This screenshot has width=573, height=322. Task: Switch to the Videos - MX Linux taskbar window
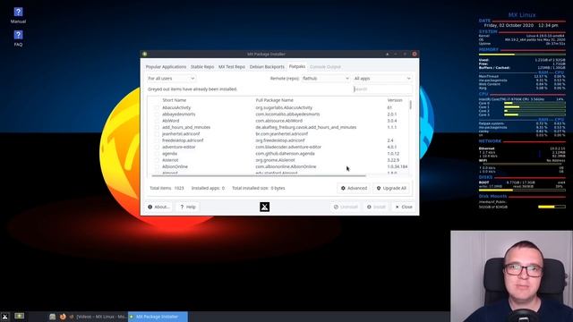click(98, 317)
